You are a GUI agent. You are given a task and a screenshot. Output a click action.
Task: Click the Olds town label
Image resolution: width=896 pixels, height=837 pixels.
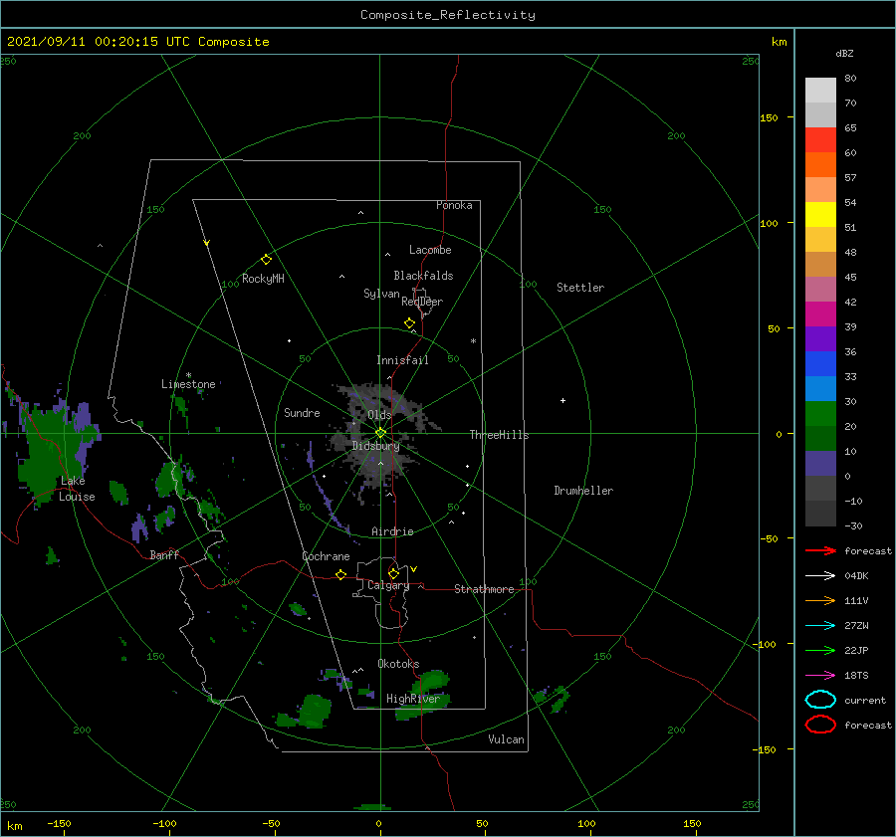(379, 415)
